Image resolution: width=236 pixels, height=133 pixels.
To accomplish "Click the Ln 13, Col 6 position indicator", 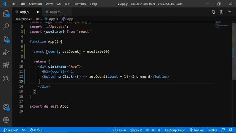I will pos(118,130).
